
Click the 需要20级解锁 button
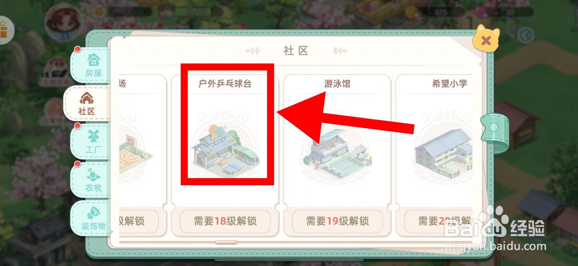(439, 221)
